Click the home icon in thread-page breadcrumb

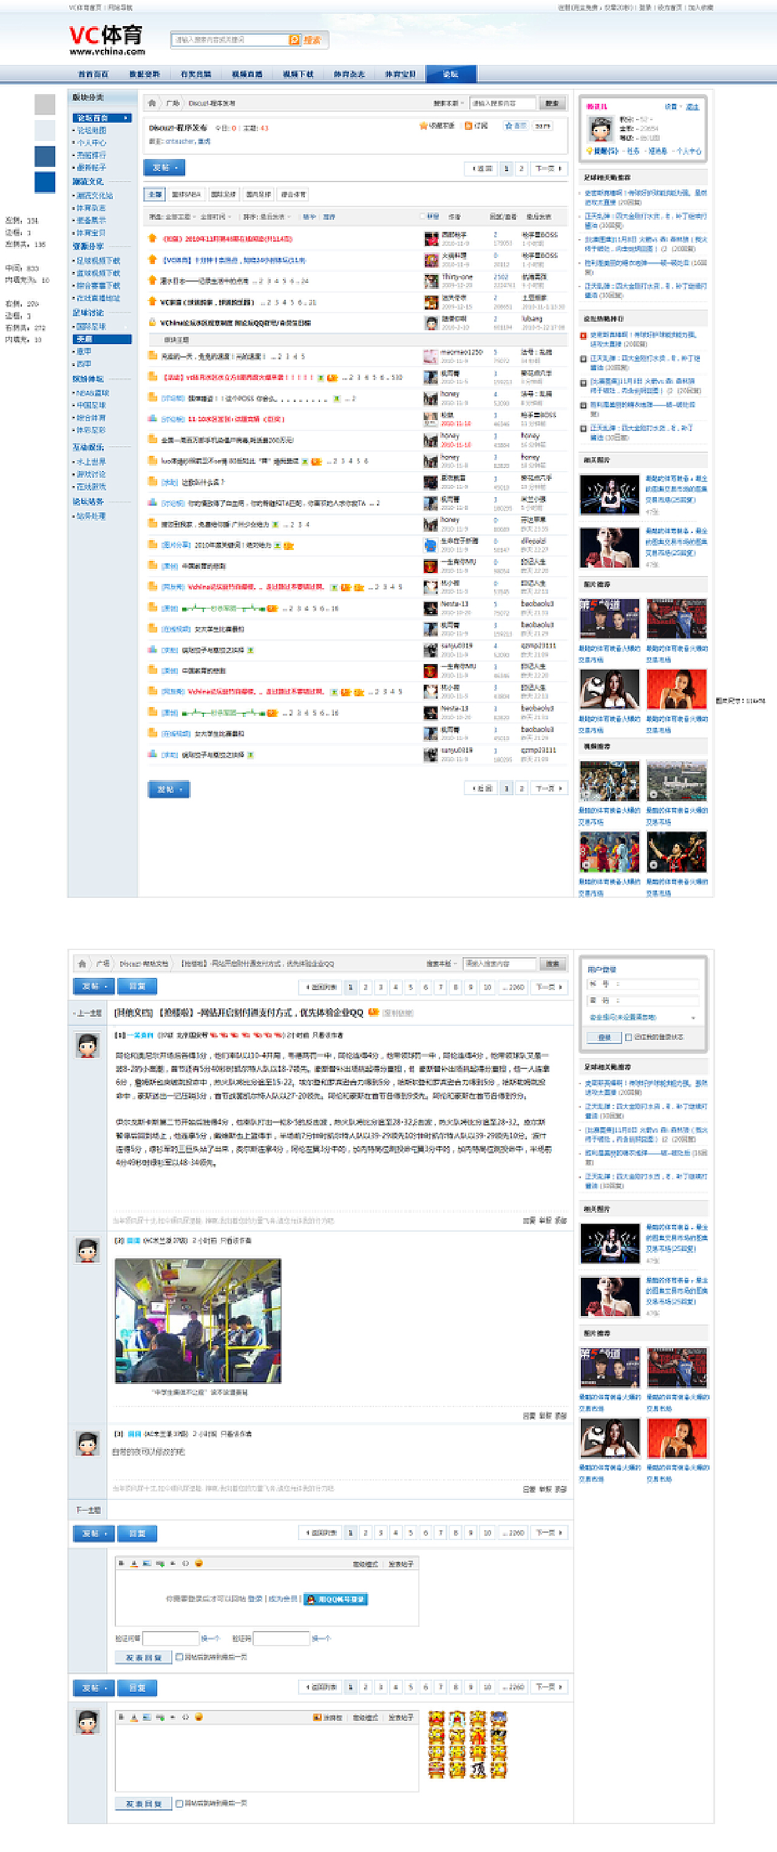coord(82,963)
